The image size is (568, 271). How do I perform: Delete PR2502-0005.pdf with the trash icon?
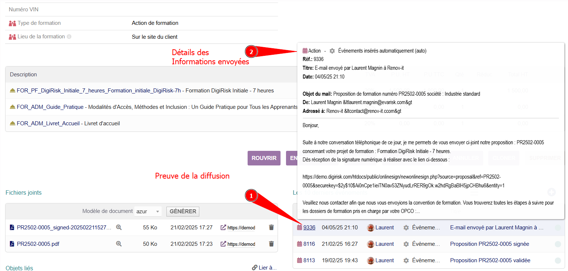(271, 244)
